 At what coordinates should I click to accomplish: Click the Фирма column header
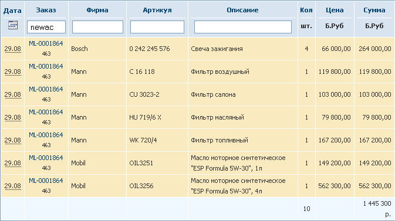coord(97,10)
